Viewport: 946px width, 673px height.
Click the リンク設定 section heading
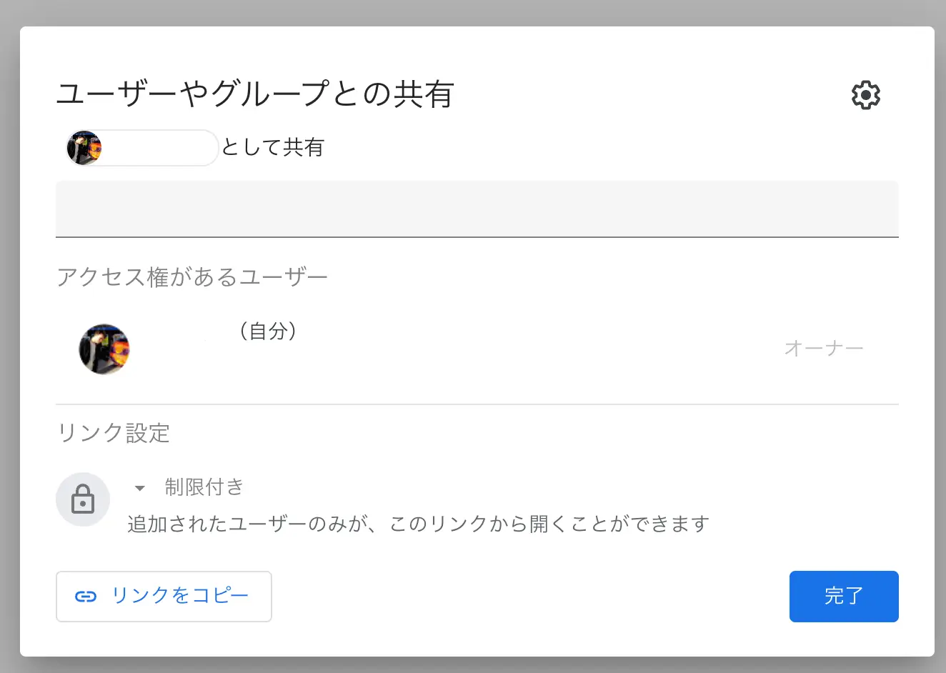pyautogui.click(x=114, y=433)
